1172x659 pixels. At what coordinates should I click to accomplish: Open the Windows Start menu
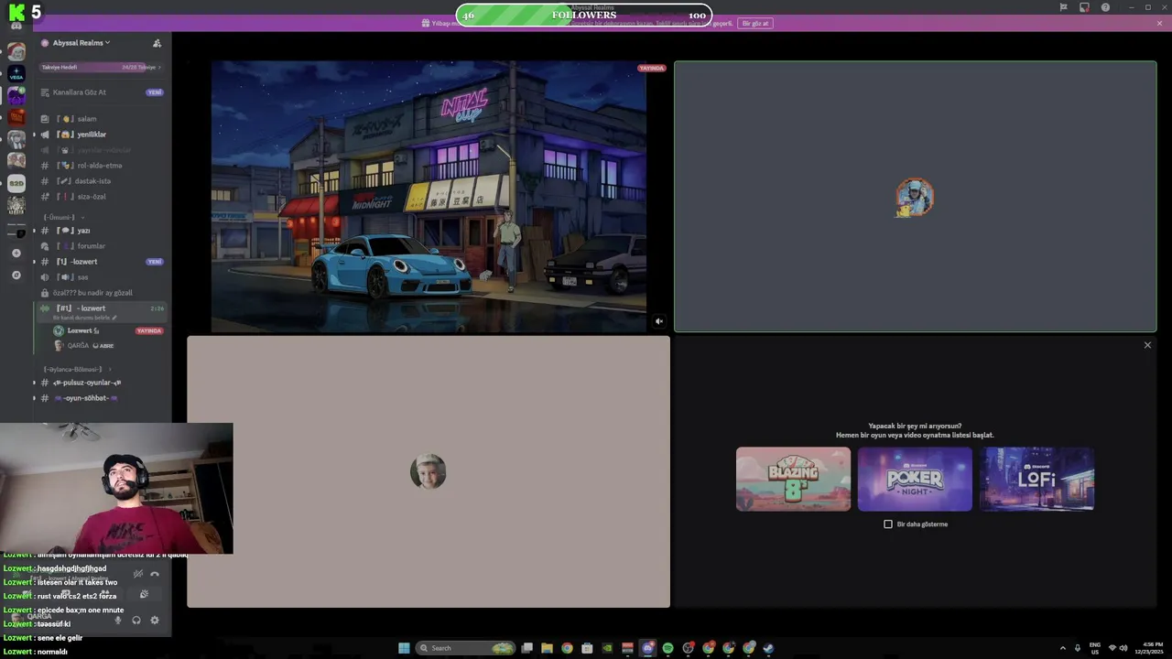pyautogui.click(x=404, y=648)
